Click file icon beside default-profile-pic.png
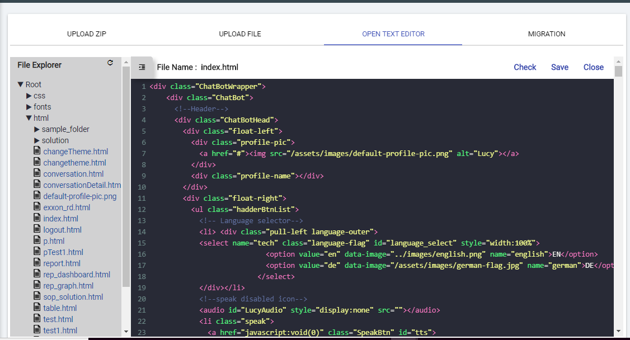Screen dimensions: 630x340 click(37, 196)
